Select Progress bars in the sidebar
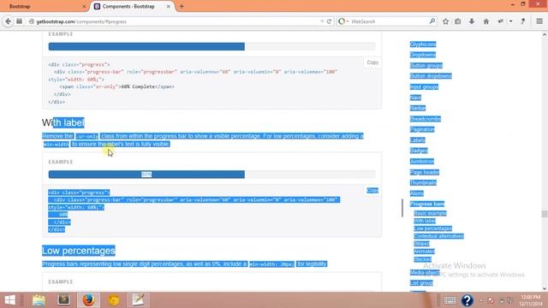This screenshot has width=548, height=308. pyautogui.click(x=427, y=204)
